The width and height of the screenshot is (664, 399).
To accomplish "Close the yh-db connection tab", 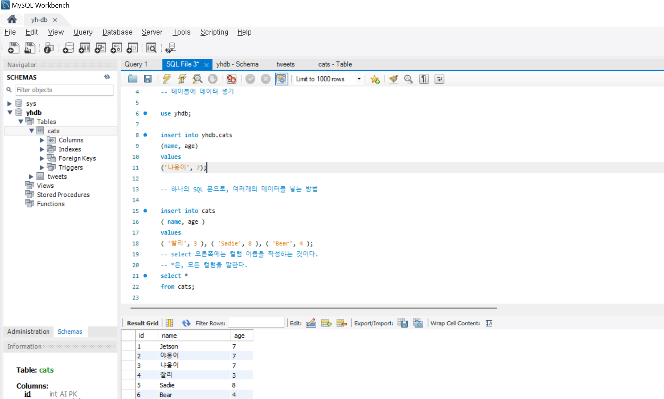I will pyautogui.click(x=55, y=20).
